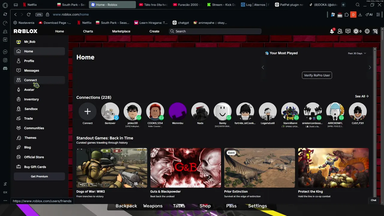Open the Robux balance icon
This screenshot has height=216, width=384.
tap(356, 31)
